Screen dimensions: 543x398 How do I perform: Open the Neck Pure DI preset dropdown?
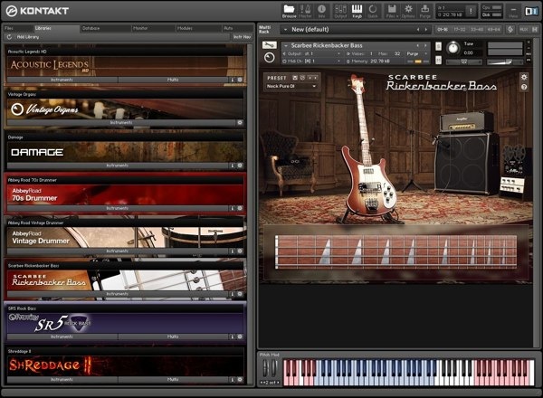291,86
